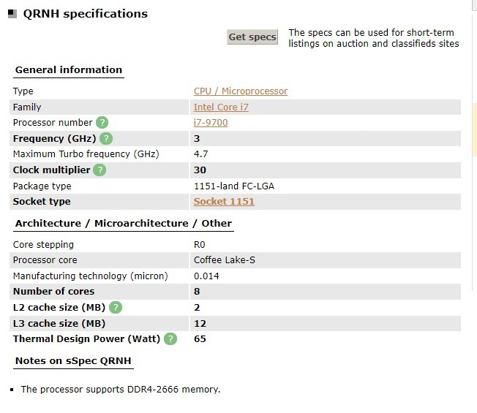Click the Architecture / Microarchitecture / Other header

click(124, 224)
